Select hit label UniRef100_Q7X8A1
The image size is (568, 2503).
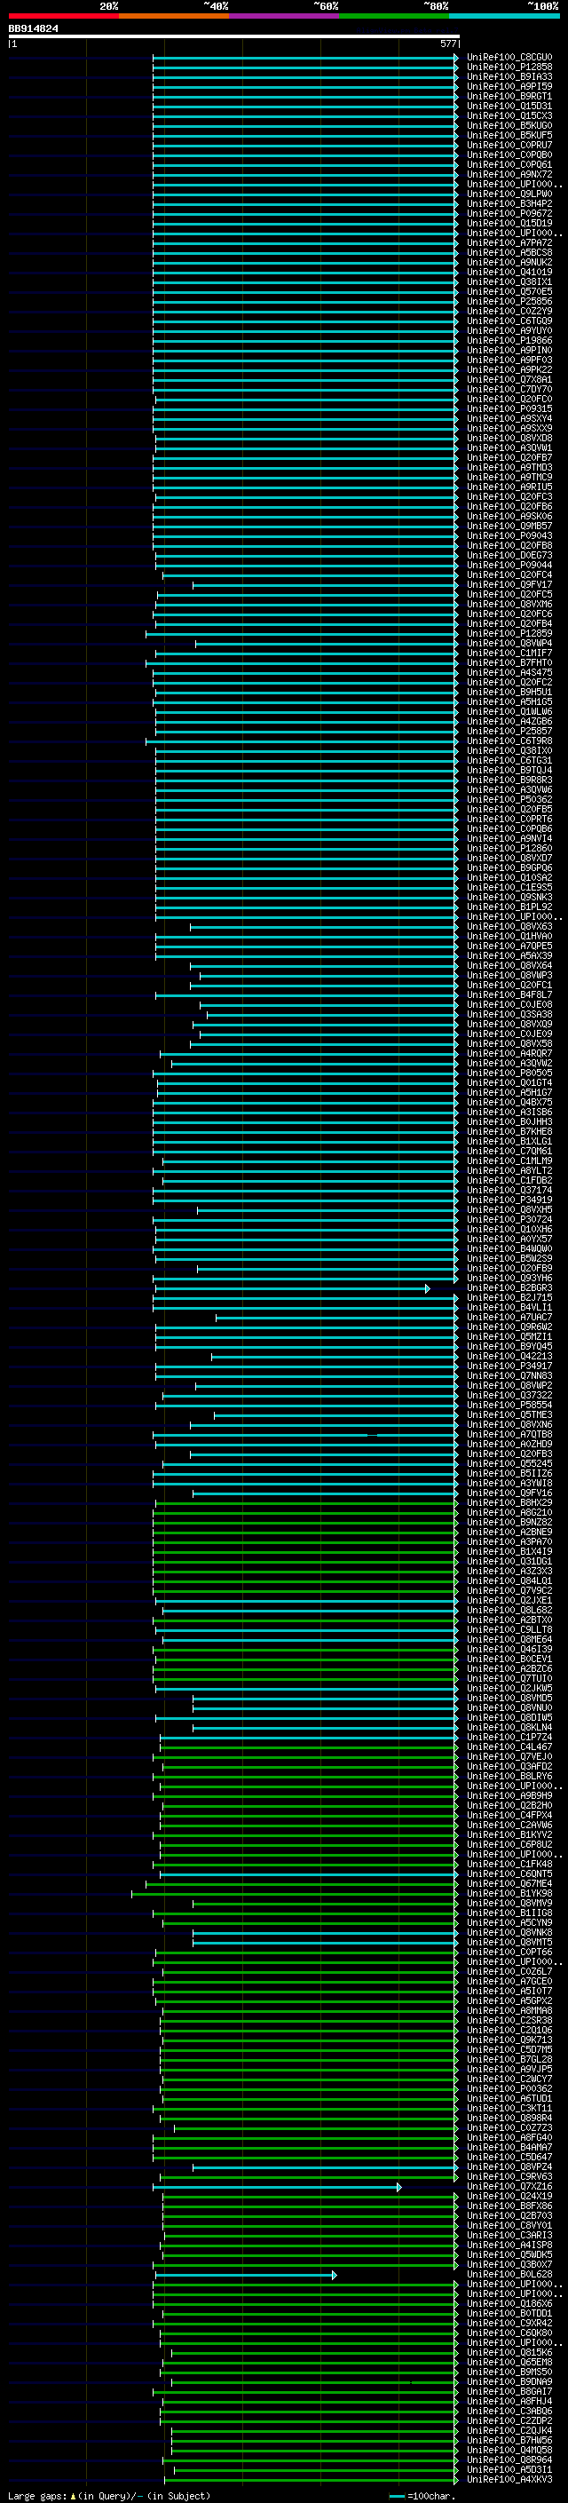[509, 380]
